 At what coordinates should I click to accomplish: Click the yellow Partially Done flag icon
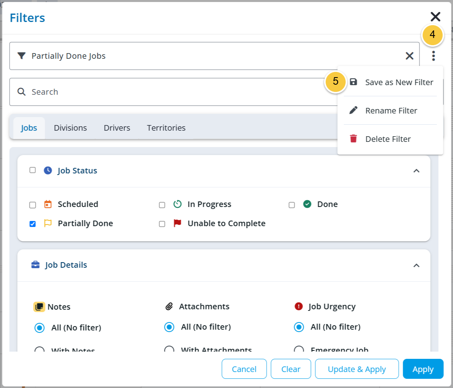(48, 223)
